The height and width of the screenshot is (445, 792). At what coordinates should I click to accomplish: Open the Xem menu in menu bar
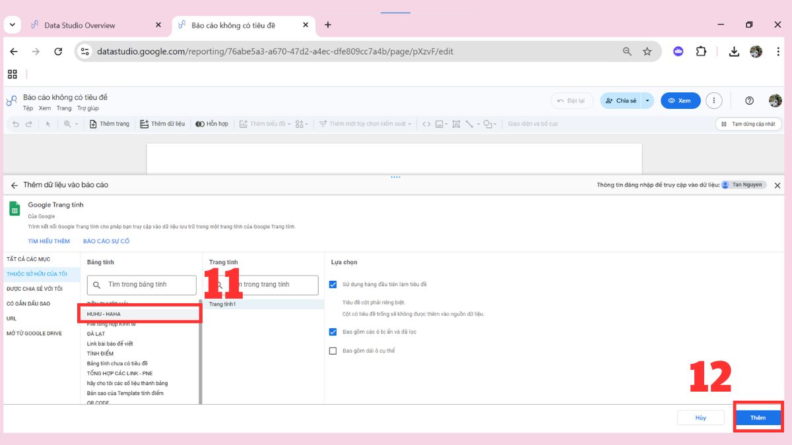[x=44, y=108]
